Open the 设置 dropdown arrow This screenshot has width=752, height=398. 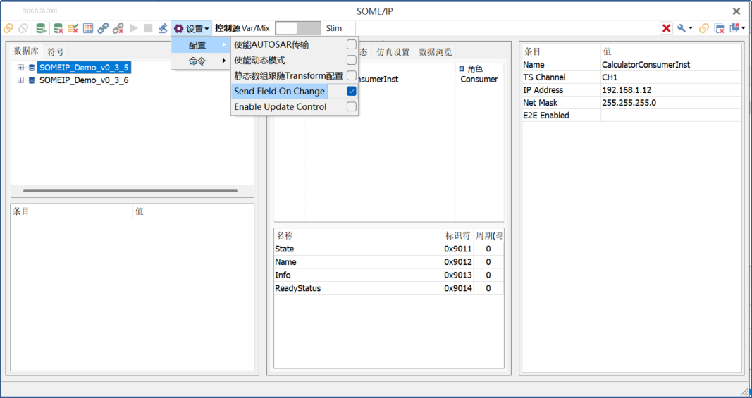point(207,30)
